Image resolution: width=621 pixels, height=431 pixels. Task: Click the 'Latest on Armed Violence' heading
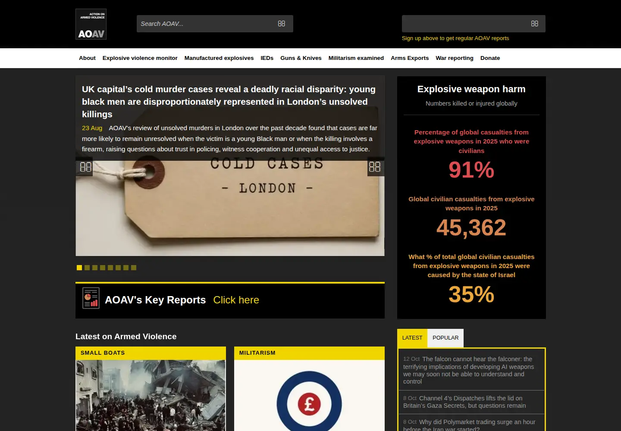[126, 337]
